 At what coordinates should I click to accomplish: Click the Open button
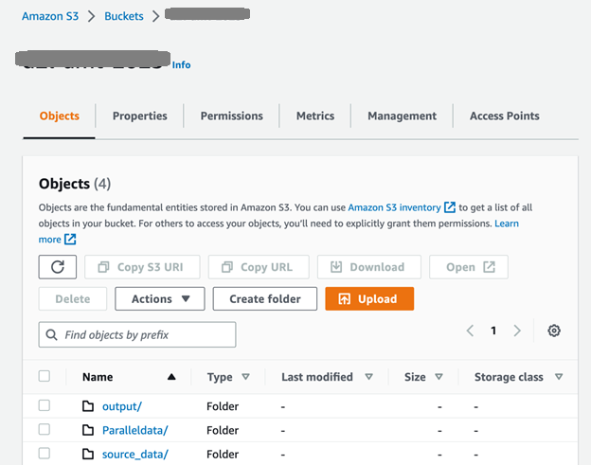(x=469, y=267)
